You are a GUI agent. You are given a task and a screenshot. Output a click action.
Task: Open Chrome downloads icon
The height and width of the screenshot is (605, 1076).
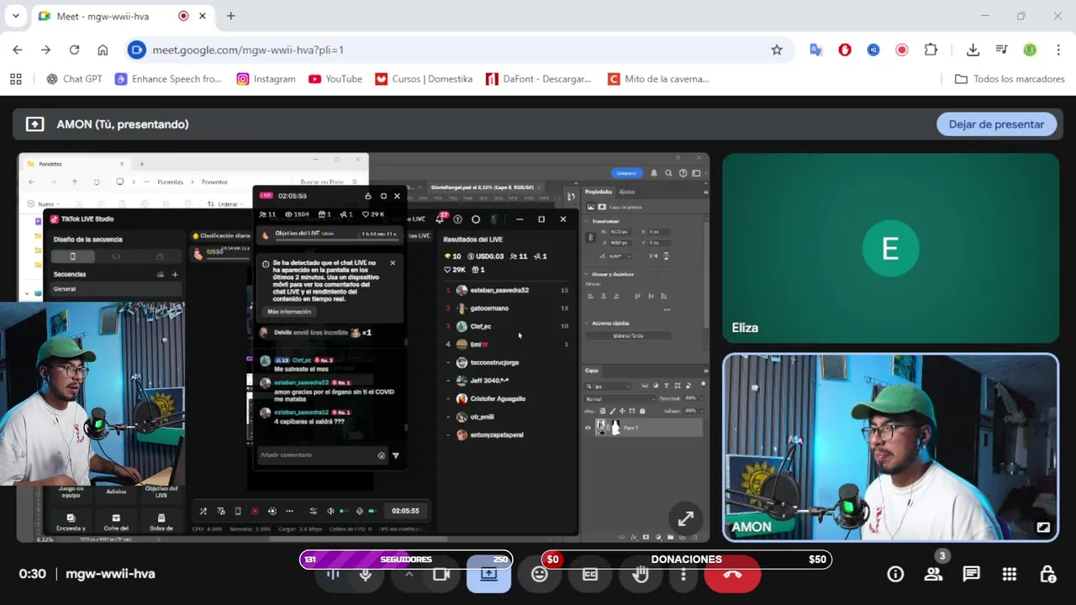point(973,50)
